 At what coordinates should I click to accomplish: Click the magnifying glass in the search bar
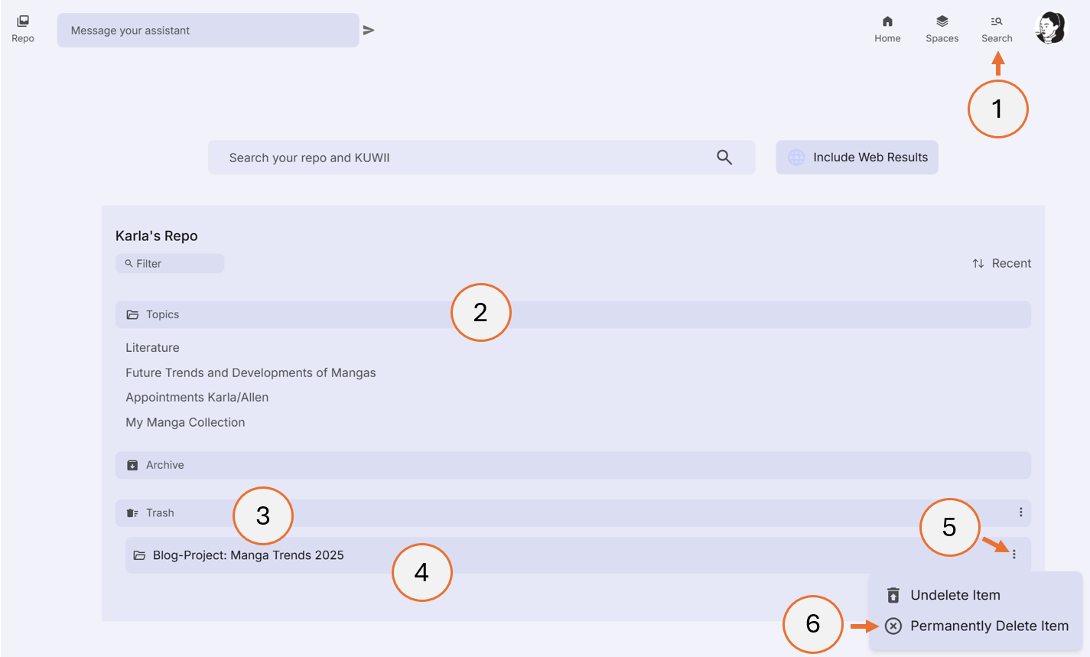(x=724, y=157)
